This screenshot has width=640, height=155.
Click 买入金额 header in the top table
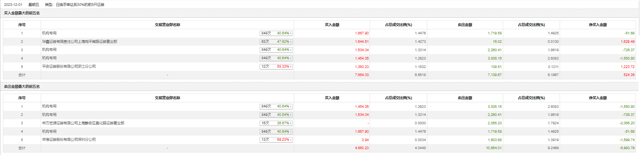pos(332,25)
